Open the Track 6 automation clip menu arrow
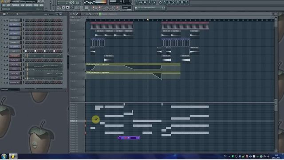Image resolution: width=284 pixels, height=160 pixels. pos(87,64)
